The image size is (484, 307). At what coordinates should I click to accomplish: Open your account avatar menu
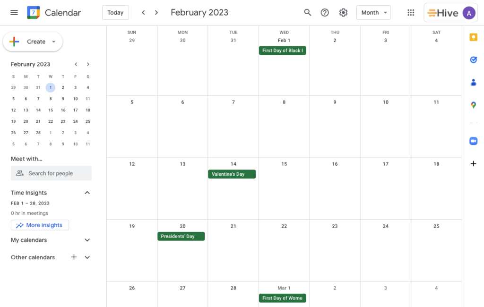coord(469,12)
